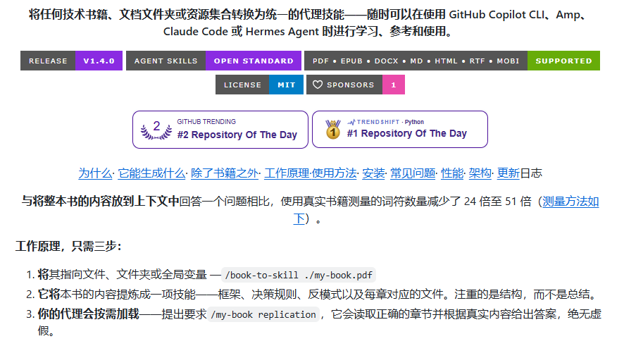Jump to the 它能生成什么 section
Viewport: 624px width, 346px height.
(x=151, y=173)
